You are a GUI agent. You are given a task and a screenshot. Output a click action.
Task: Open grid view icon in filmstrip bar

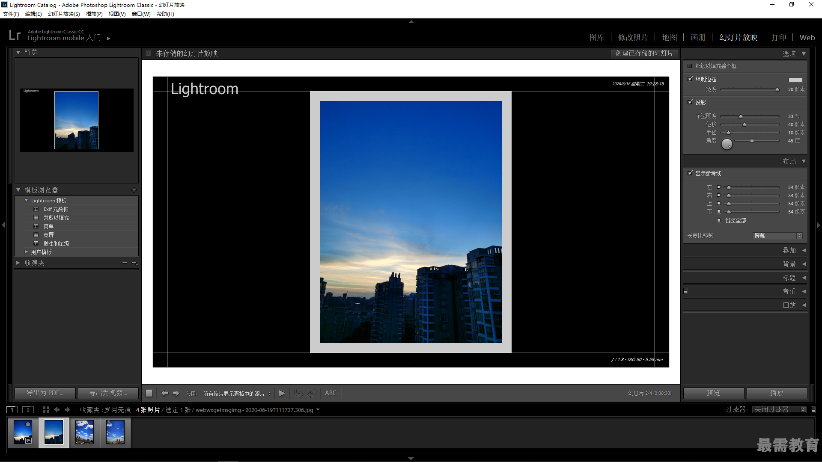[46, 410]
